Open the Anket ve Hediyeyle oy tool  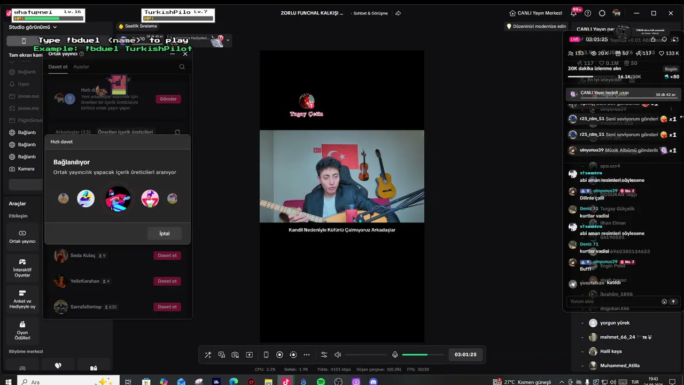22,299
